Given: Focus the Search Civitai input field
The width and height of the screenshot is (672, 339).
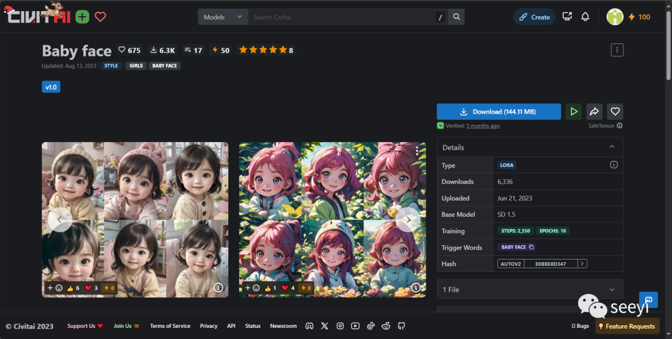Looking at the screenshot, I should click(x=341, y=17).
